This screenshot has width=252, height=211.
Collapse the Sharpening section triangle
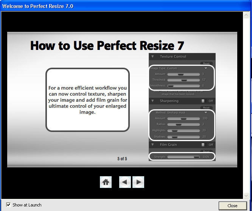click(152, 101)
